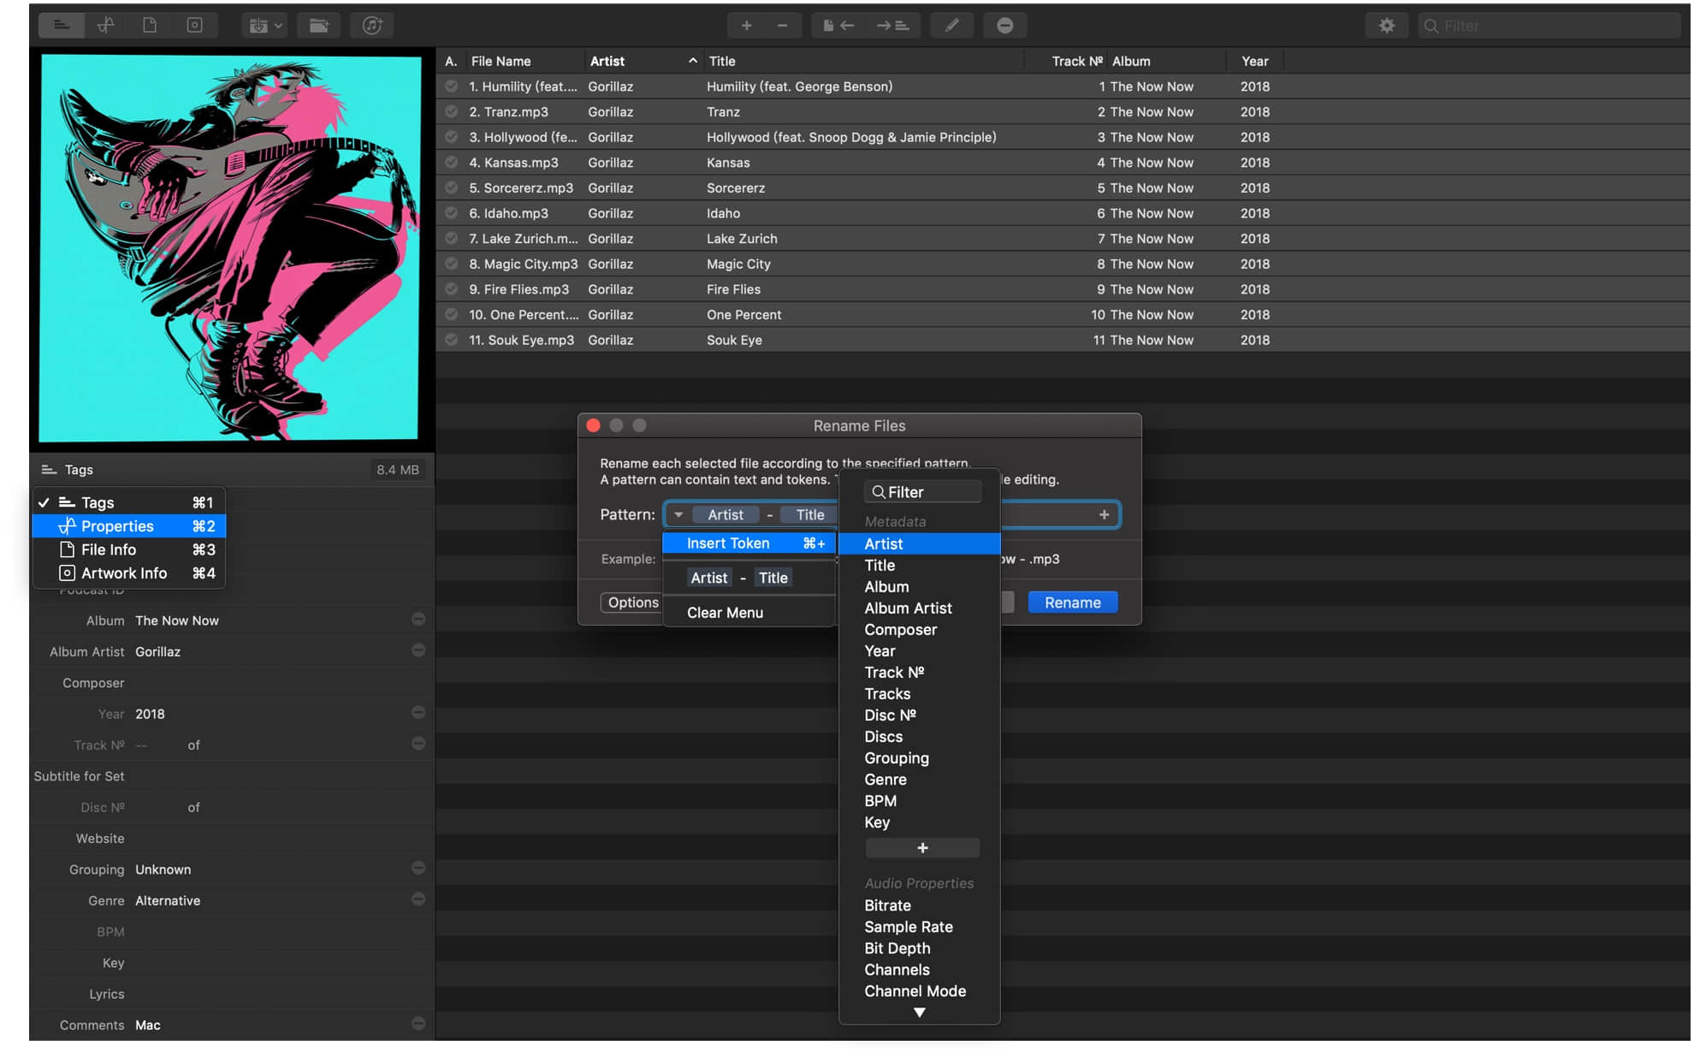Toggle the checkmark for Lake Zurich row

click(451, 239)
